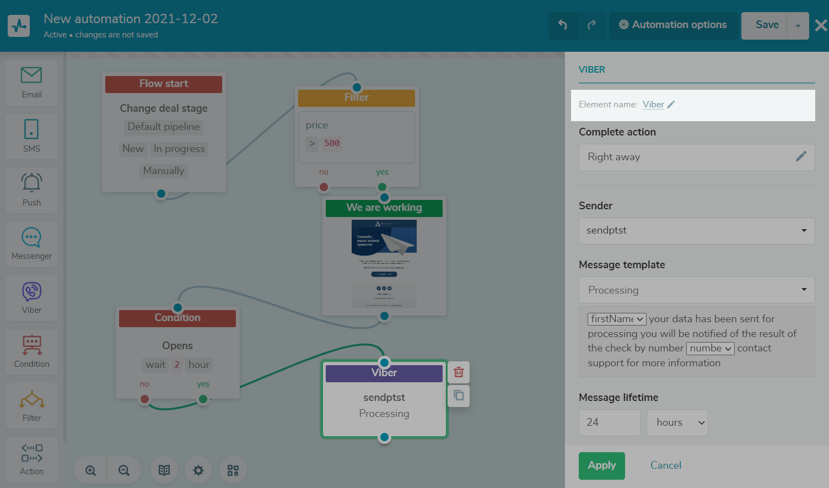Change message lifetime unit from hours
Viewport: 829px width, 488px height.
click(x=677, y=422)
